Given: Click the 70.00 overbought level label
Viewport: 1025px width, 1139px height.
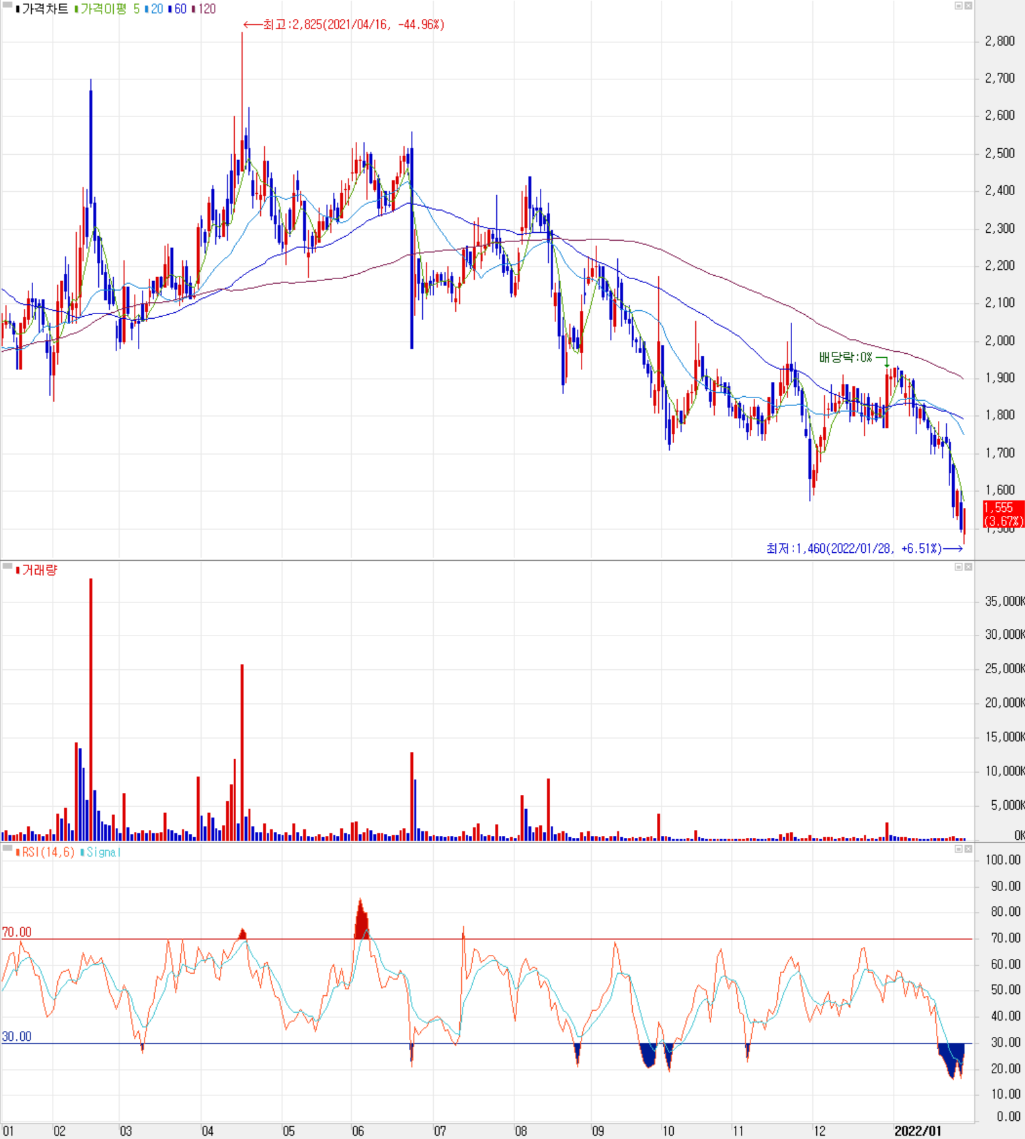Looking at the screenshot, I should coord(17,931).
